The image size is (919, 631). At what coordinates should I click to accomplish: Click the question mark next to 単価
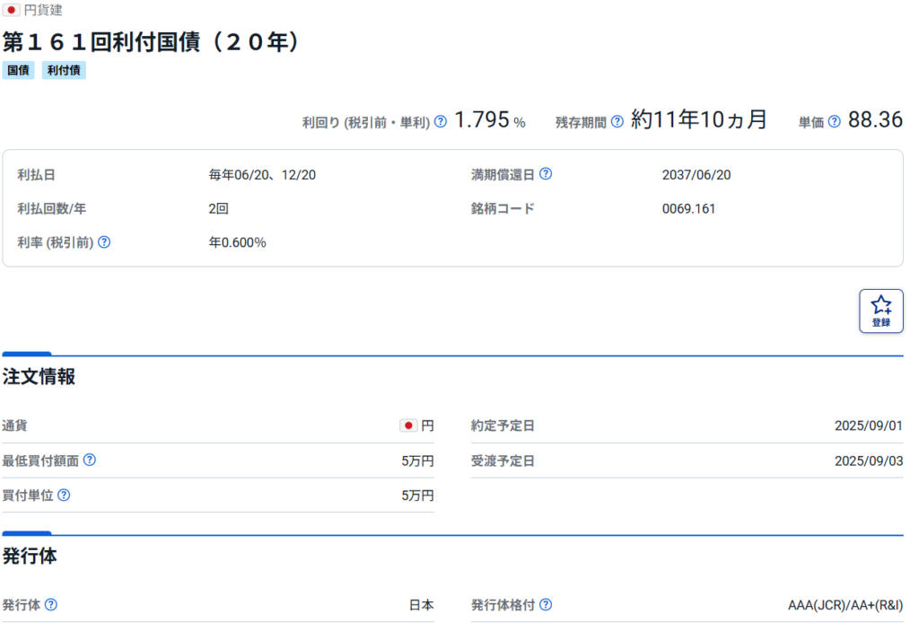[x=835, y=122]
